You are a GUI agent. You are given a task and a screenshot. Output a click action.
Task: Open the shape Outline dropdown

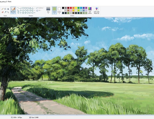[x=40, y=8]
